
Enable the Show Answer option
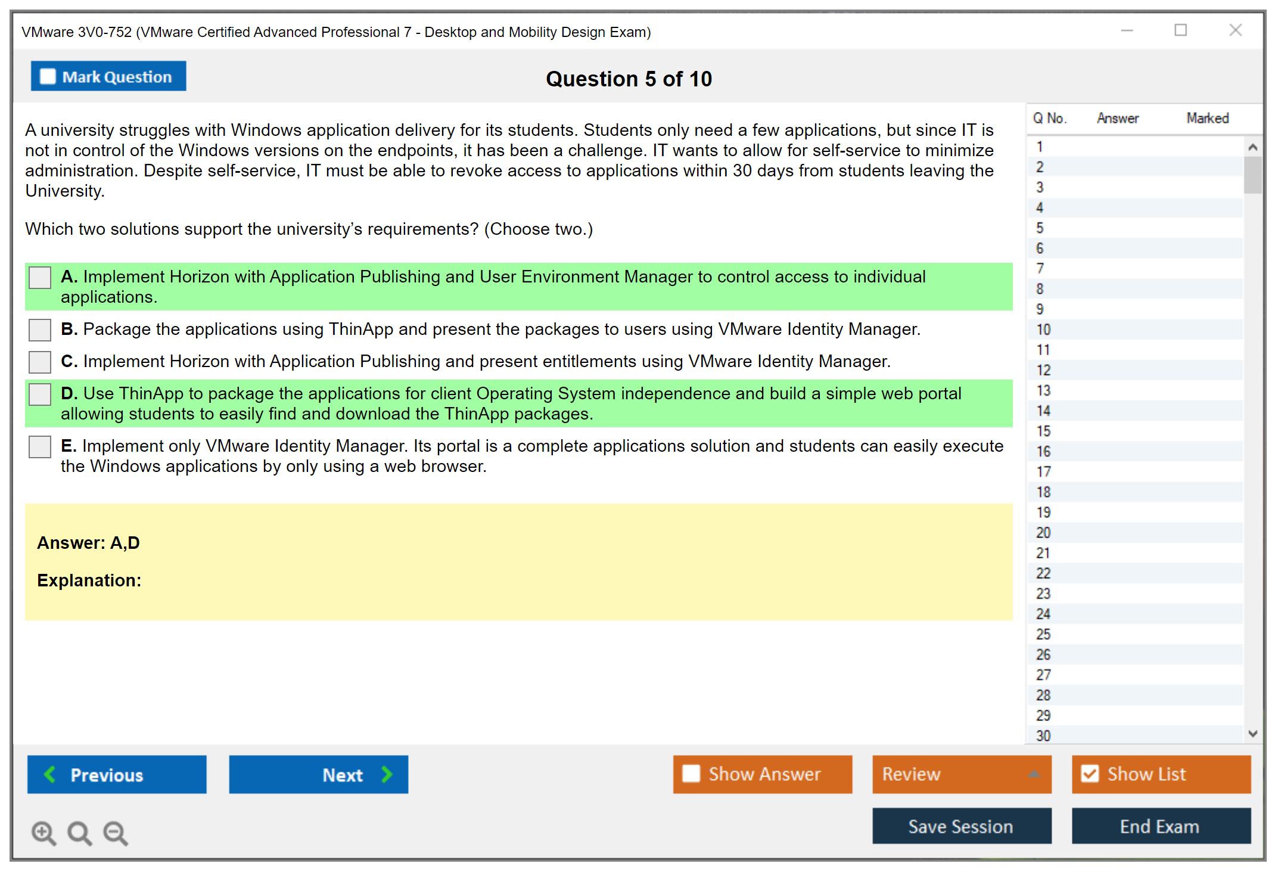tap(691, 774)
